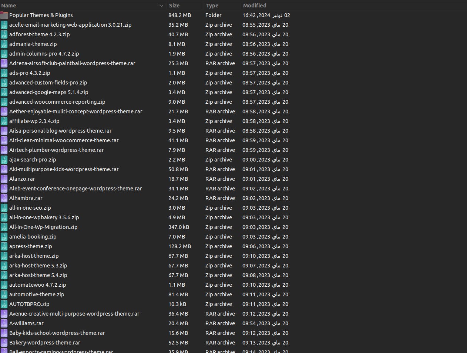This screenshot has width=467, height=353.
Task: Click the 52.5 MB size value
Action: (178, 343)
